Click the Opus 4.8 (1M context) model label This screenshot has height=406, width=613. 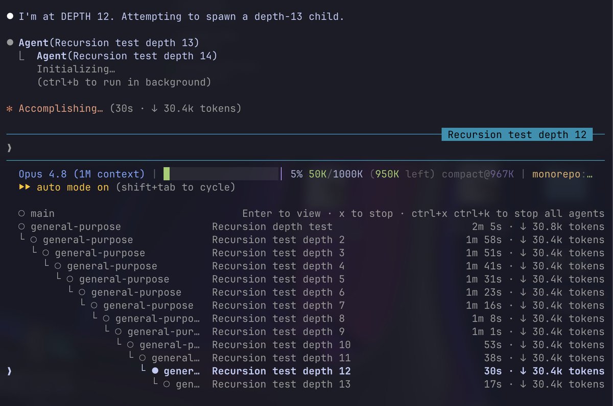[x=82, y=174]
